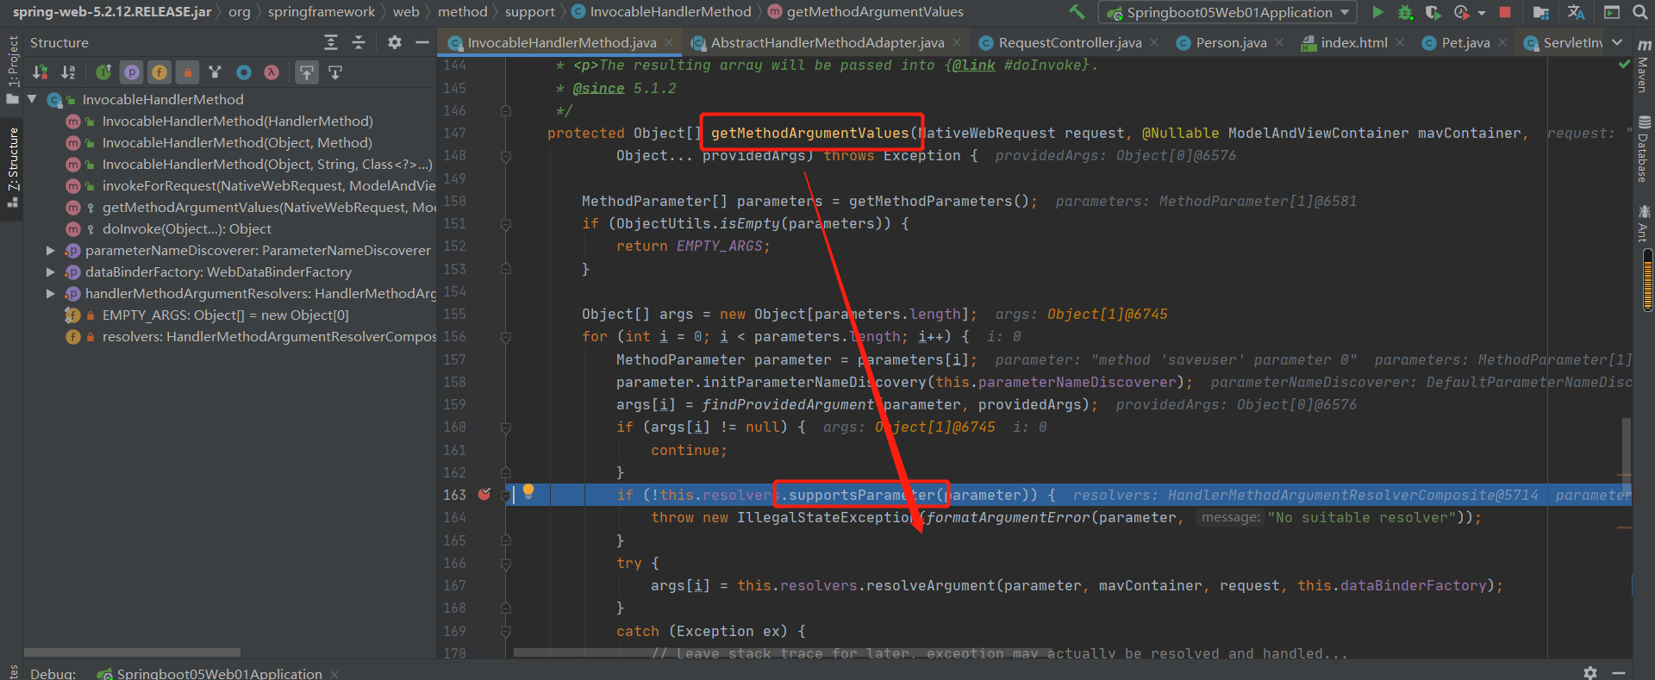This screenshot has height=680, width=1655.
Task: Run the application with the green play icon
Action: click(1377, 12)
